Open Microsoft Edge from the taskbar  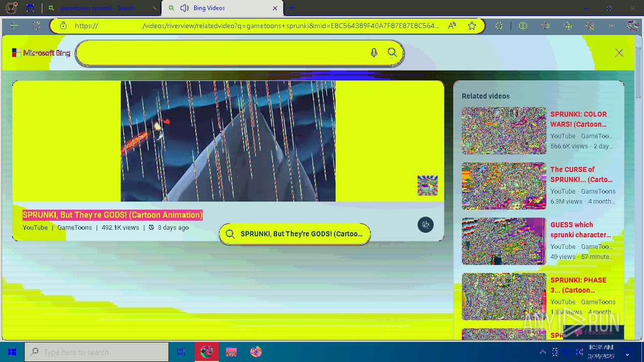click(206, 352)
